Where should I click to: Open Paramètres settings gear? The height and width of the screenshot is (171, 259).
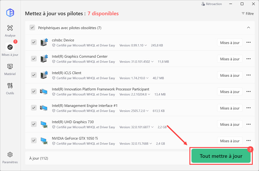point(10,158)
